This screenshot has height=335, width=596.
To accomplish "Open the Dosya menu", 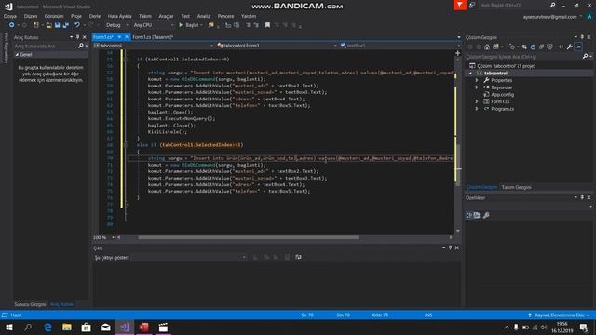I will pos(10,16).
